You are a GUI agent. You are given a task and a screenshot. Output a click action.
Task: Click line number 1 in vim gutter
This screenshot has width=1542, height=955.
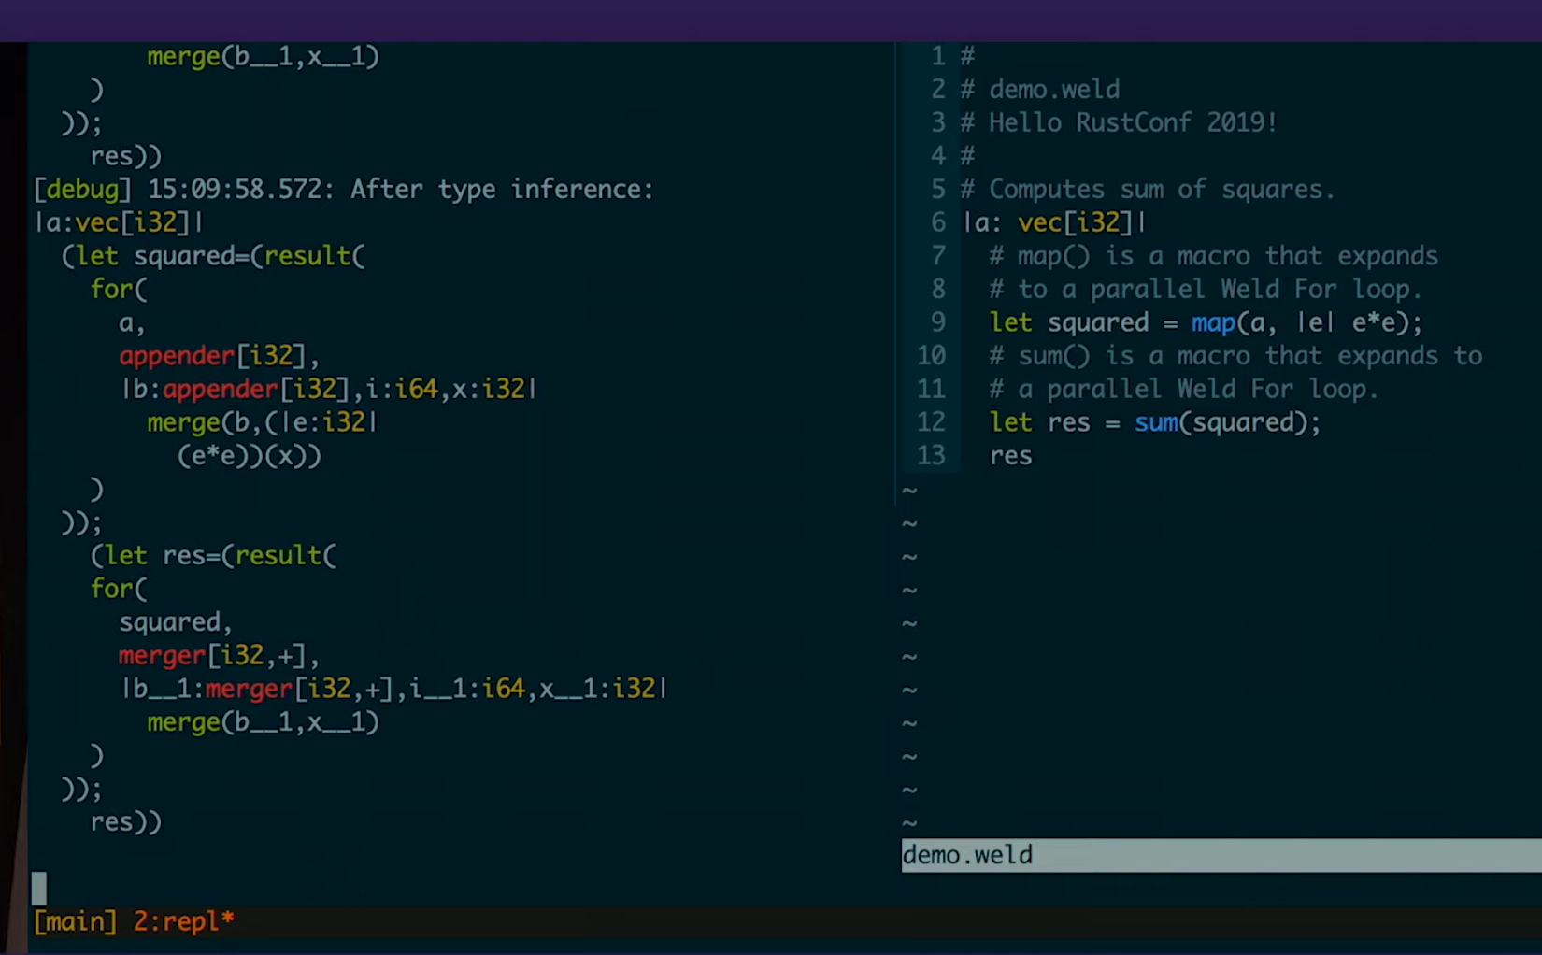[937, 57]
